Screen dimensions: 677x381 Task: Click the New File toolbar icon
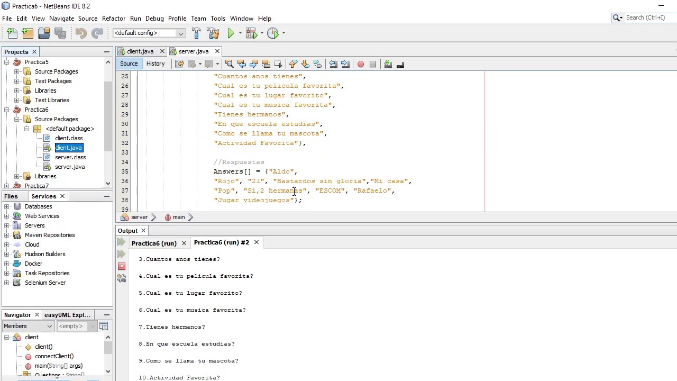(11, 33)
